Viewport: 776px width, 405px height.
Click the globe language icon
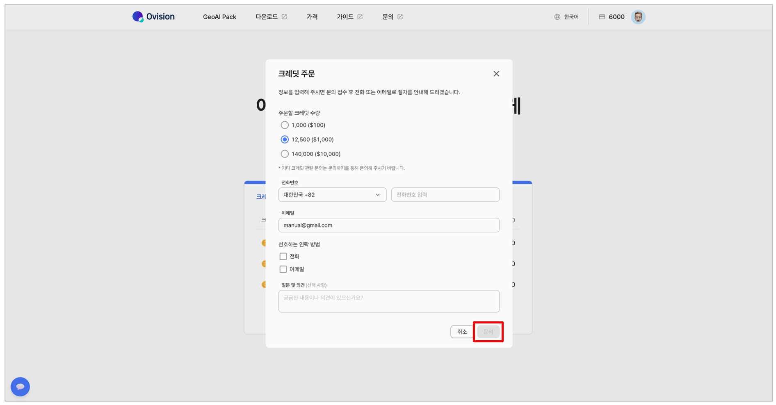pyautogui.click(x=557, y=17)
